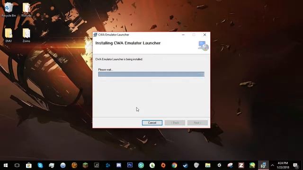
Task: Open File Explorer from the taskbar
Action: click(208, 165)
